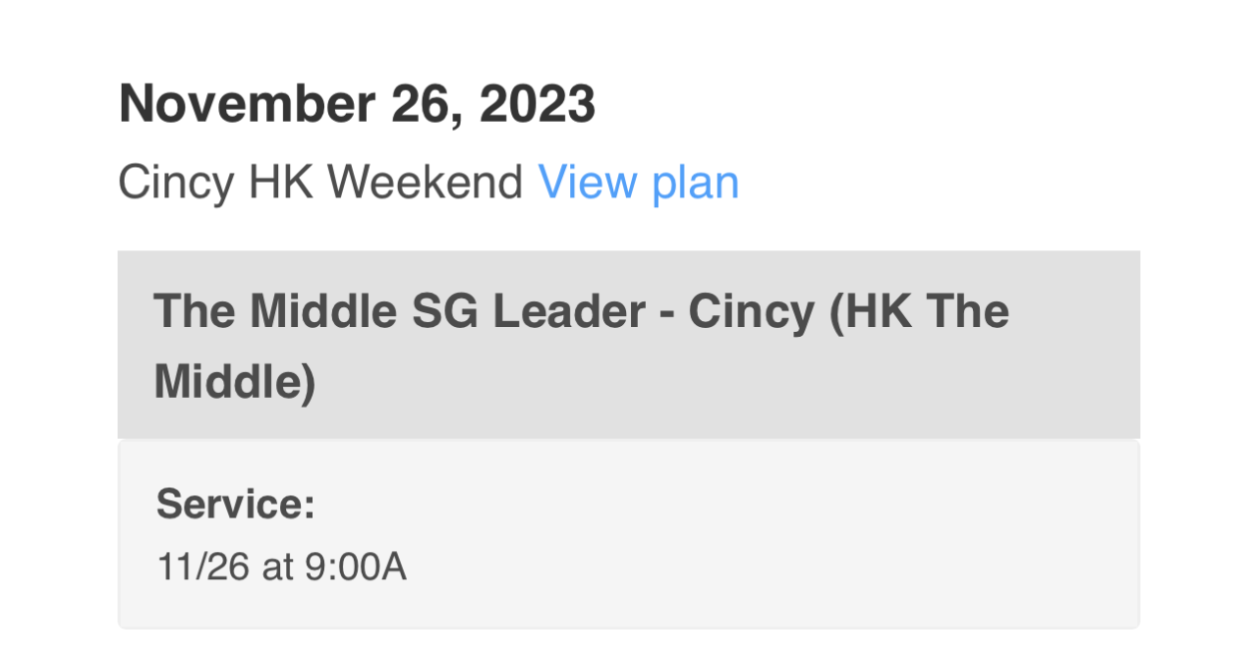Image resolution: width=1258 pixels, height=656 pixels.
Task: Click the "SG" text in team header
Action: coord(437,311)
